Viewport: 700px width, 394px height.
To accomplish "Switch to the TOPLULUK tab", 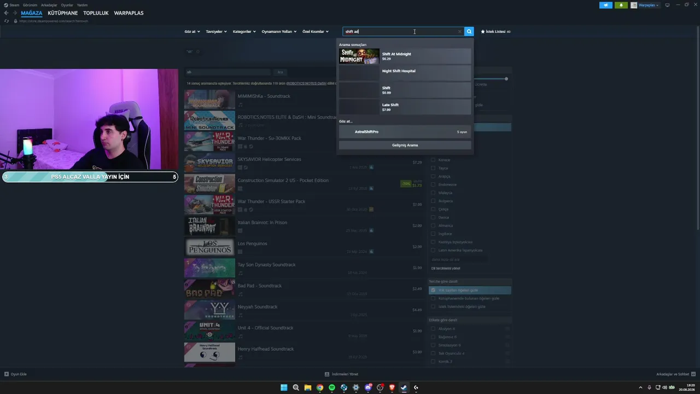I will coord(96,13).
